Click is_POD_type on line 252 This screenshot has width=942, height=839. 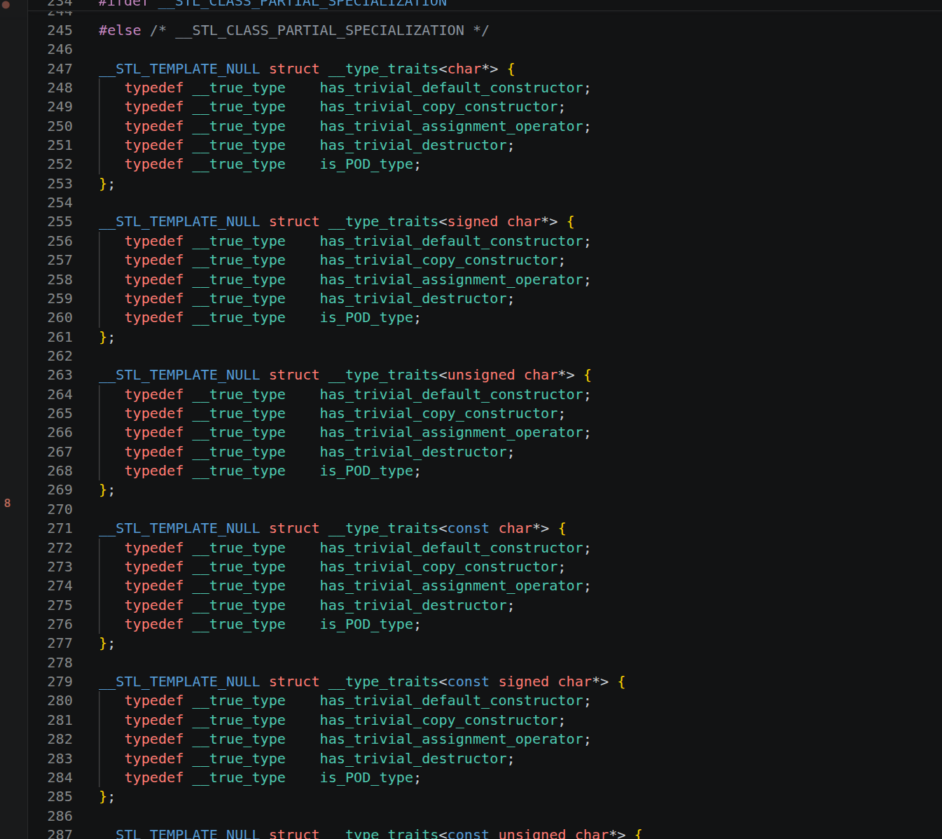367,165
